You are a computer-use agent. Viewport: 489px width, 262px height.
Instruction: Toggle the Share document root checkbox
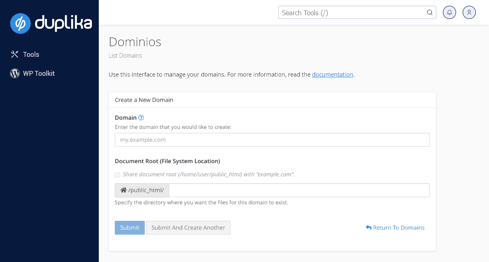[118, 175]
